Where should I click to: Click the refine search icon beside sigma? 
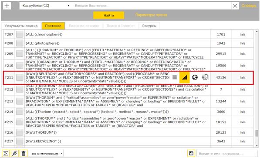point(15,153)
